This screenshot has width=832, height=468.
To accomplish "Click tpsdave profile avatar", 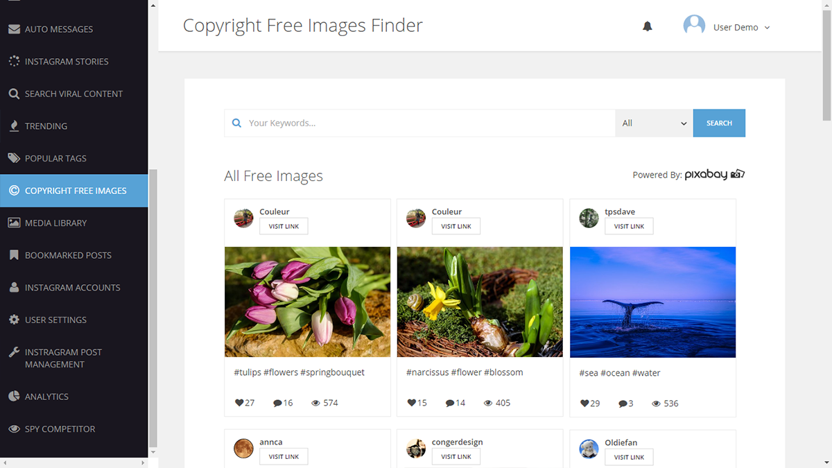I will [x=589, y=218].
